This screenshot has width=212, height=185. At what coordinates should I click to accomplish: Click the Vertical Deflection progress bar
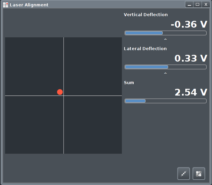tap(165, 33)
